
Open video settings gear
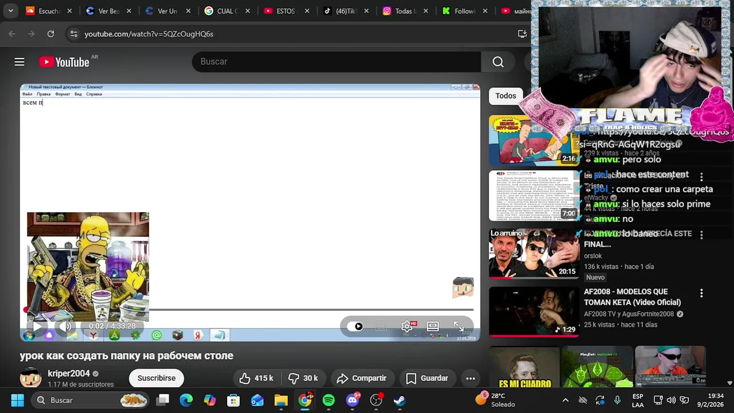[x=407, y=326]
